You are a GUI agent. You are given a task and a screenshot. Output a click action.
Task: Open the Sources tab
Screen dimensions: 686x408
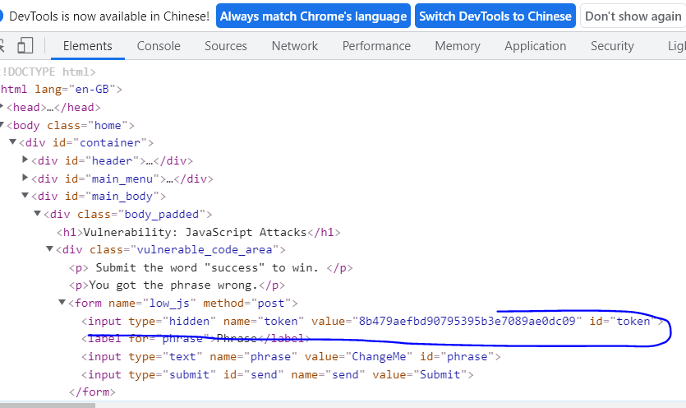point(226,46)
